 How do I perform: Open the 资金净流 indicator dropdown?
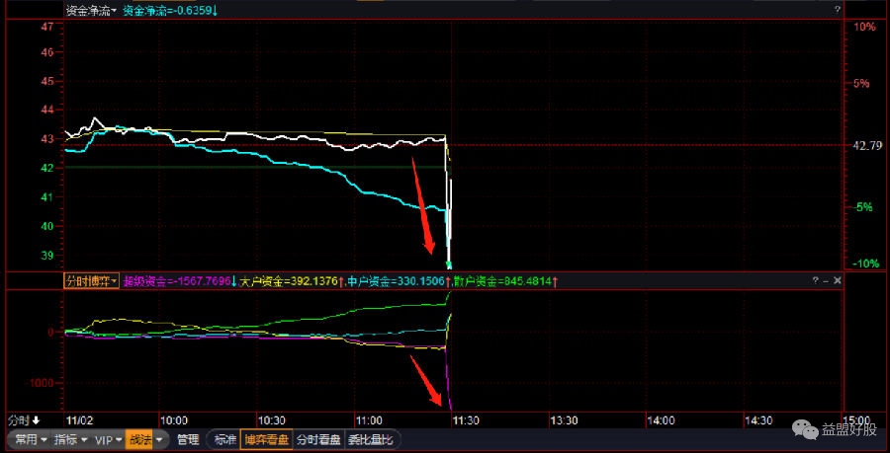[x=91, y=11]
